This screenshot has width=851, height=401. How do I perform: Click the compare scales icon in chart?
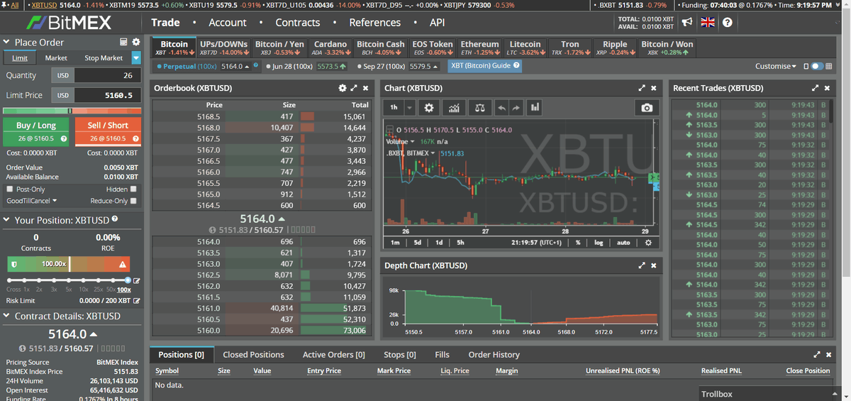pyautogui.click(x=481, y=108)
